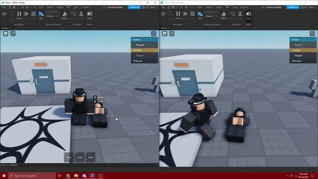
Task: Click the help icon beside Collaborate in left window
Action: (144, 7)
